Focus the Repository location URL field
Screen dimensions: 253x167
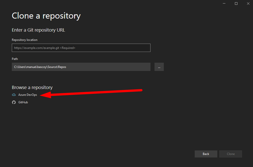(81, 48)
